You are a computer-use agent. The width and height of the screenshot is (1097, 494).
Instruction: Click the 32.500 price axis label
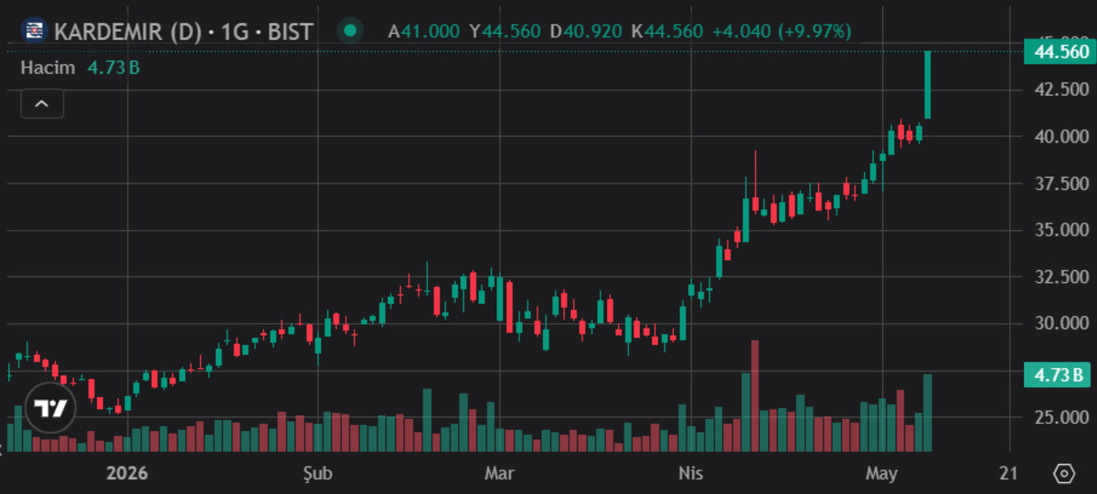(1061, 277)
